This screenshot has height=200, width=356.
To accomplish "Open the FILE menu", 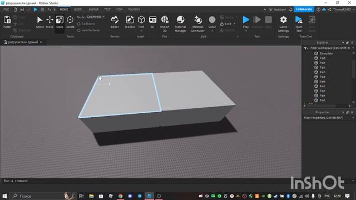I will [6, 9].
